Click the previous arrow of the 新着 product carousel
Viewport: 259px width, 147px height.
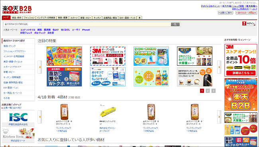tap(39, 117)
